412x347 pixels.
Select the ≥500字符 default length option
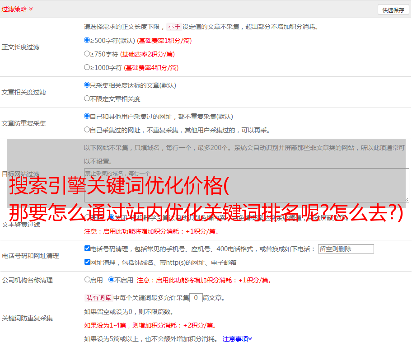(87, 40)
